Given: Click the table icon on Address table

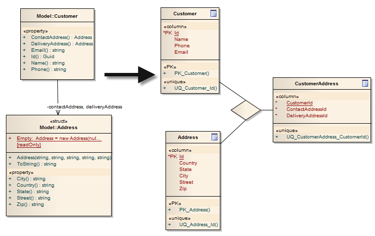Looking at the screenshot, I should (214, 137).
